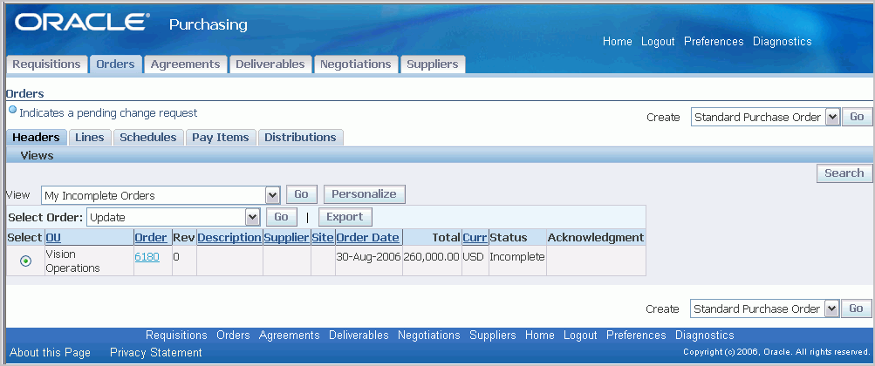The height and width of the screenshot is (366, 875).
Task: Switch to the Requisitions tab
Action: (47, 64)
